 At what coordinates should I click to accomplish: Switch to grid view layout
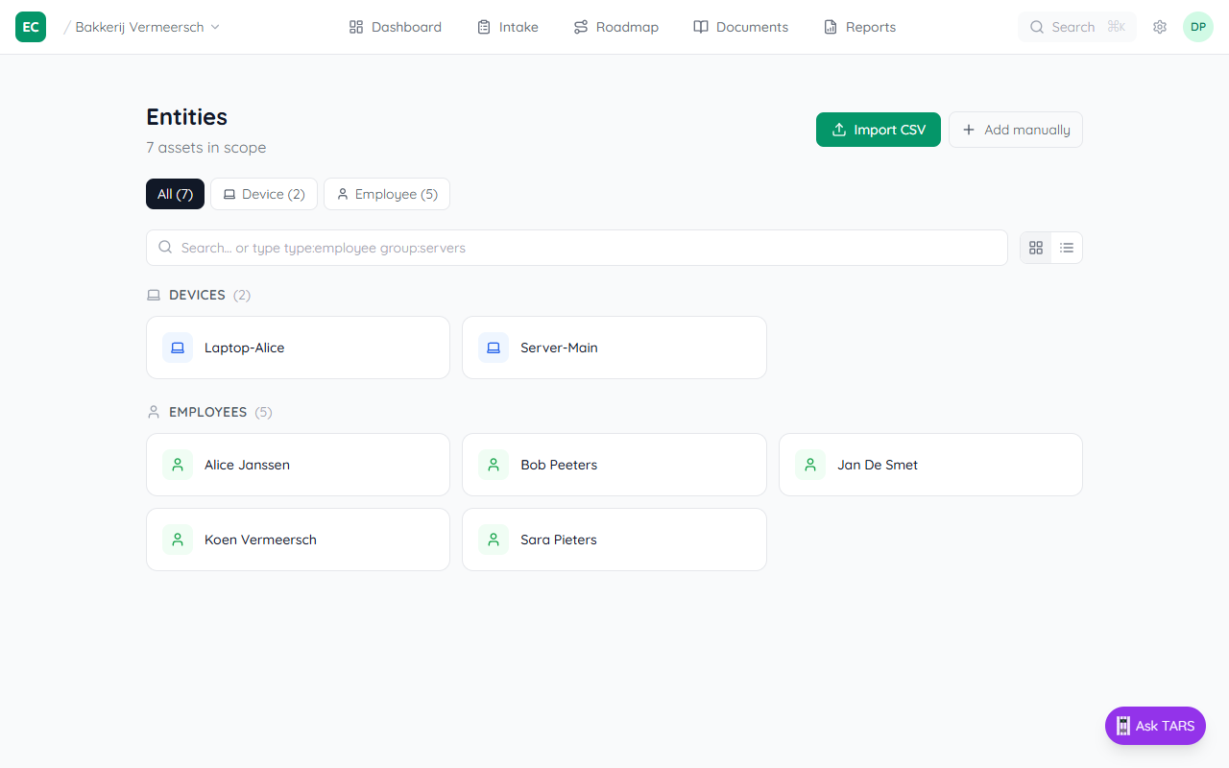tap(1036, 248)
